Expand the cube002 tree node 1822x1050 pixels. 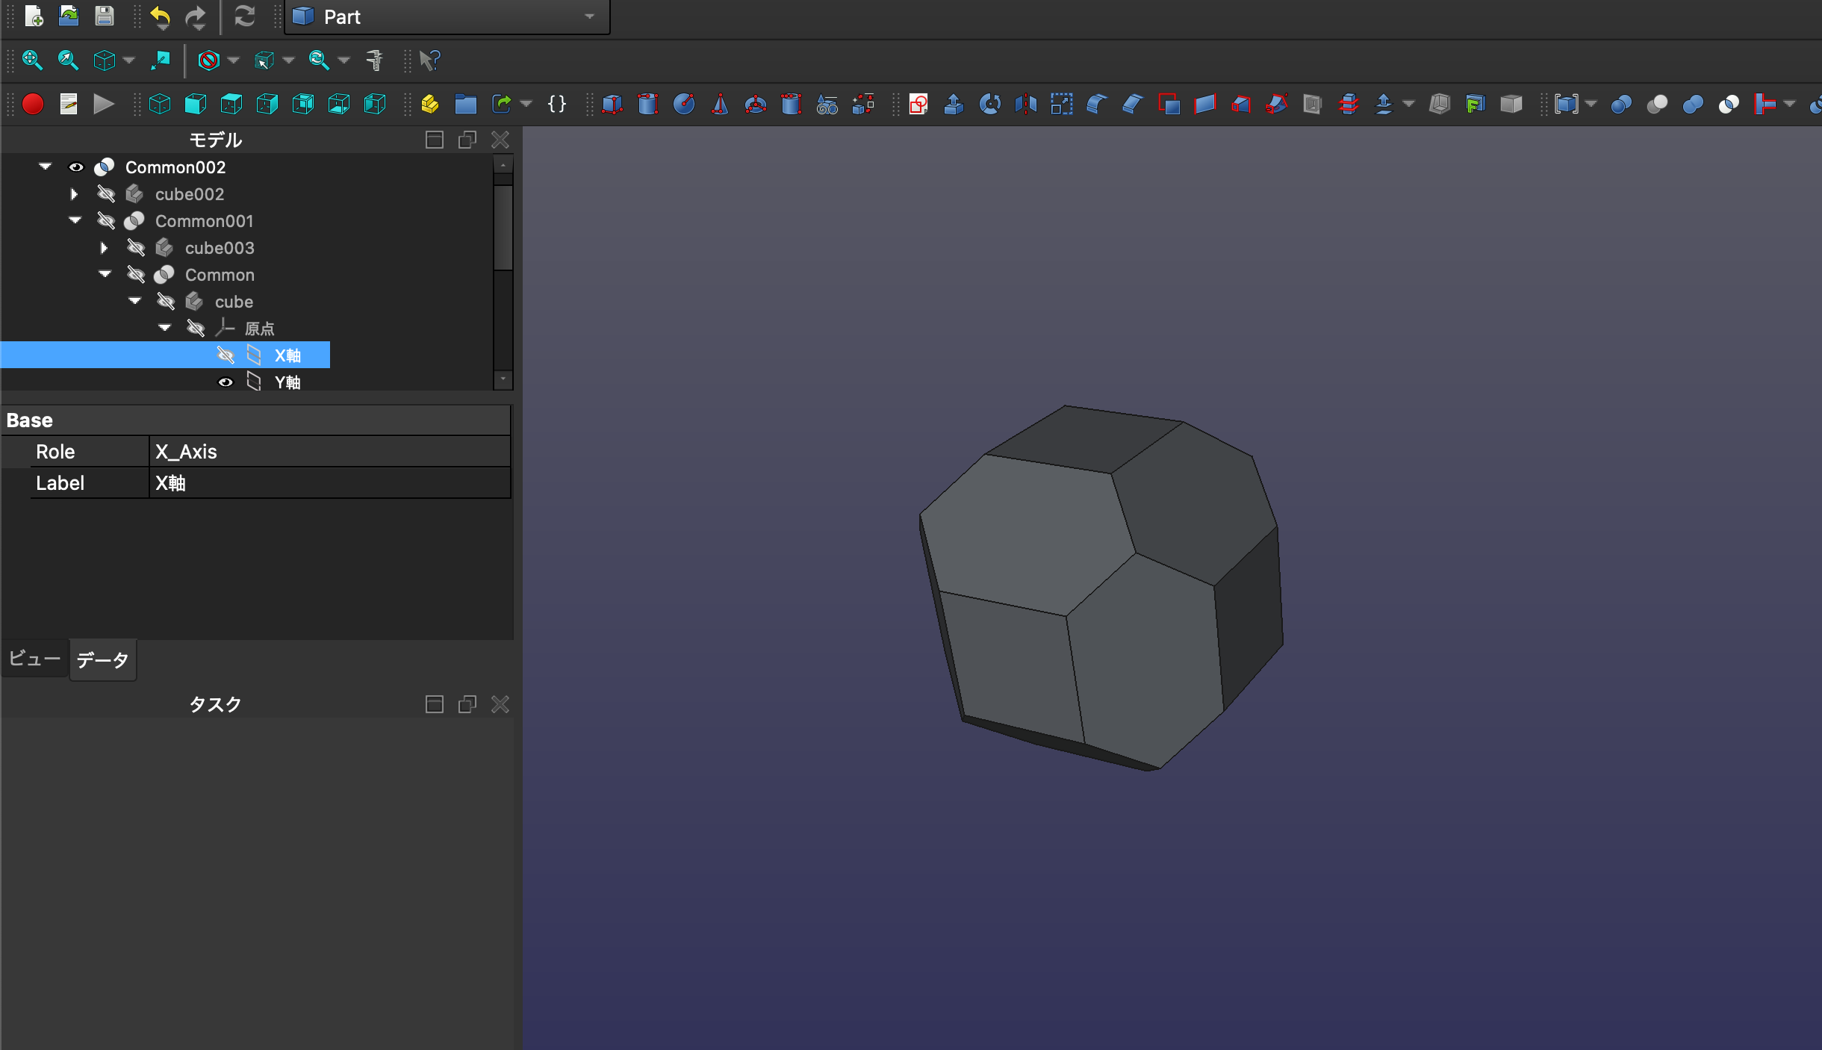[x=74, y=194]
